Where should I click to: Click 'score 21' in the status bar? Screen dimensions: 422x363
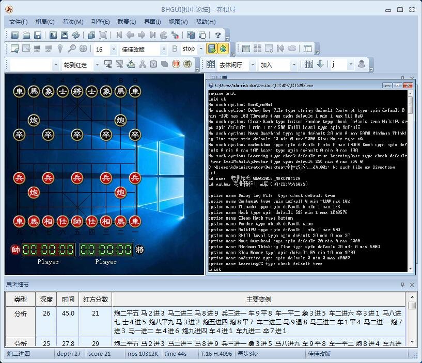tap(99, 354)
